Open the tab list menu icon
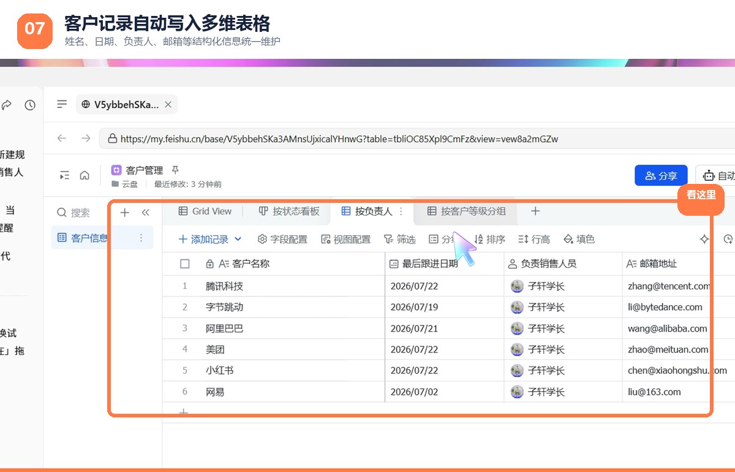 coord(62,104)
